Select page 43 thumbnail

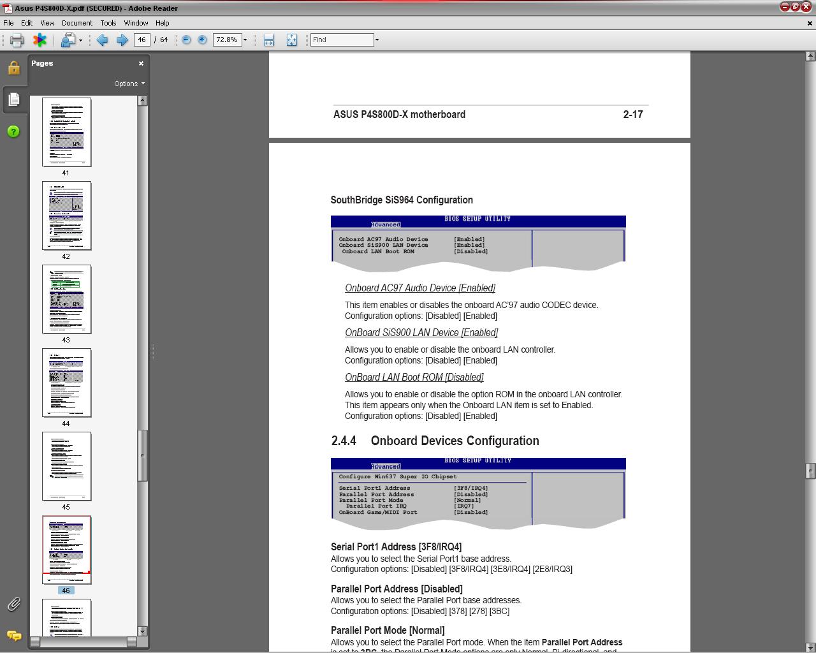click(x=66, y=299)
